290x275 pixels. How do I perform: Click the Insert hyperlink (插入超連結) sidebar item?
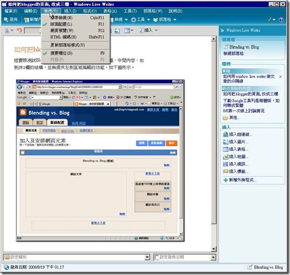(x=238, y=135)
